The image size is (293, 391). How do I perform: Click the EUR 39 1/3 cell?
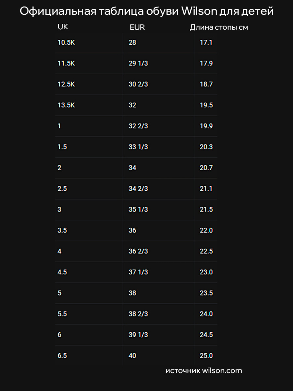[138, 334]
